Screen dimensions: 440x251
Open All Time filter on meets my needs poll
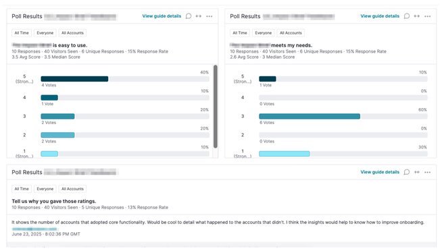240,33
